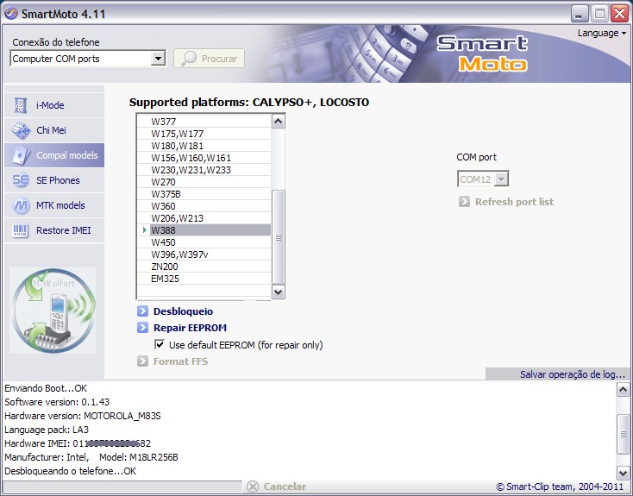Open the Conexão do telefone dropdown
Screen dimensions: 633x496
[158, 59]
